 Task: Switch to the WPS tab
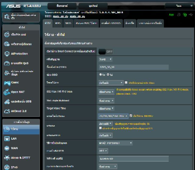[x=58, y=23]
